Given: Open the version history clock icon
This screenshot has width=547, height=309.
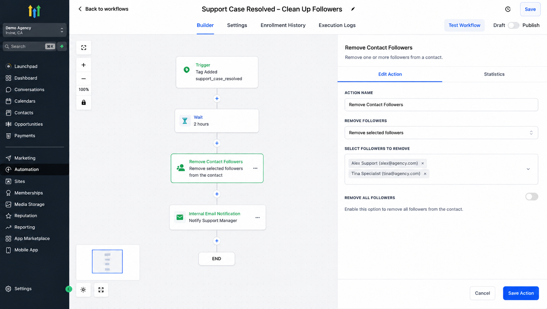Looking at the screenshot, I should click(x=508, y=9).
